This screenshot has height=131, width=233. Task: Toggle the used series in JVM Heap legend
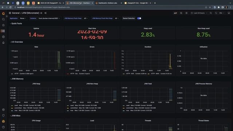point(16,106)
